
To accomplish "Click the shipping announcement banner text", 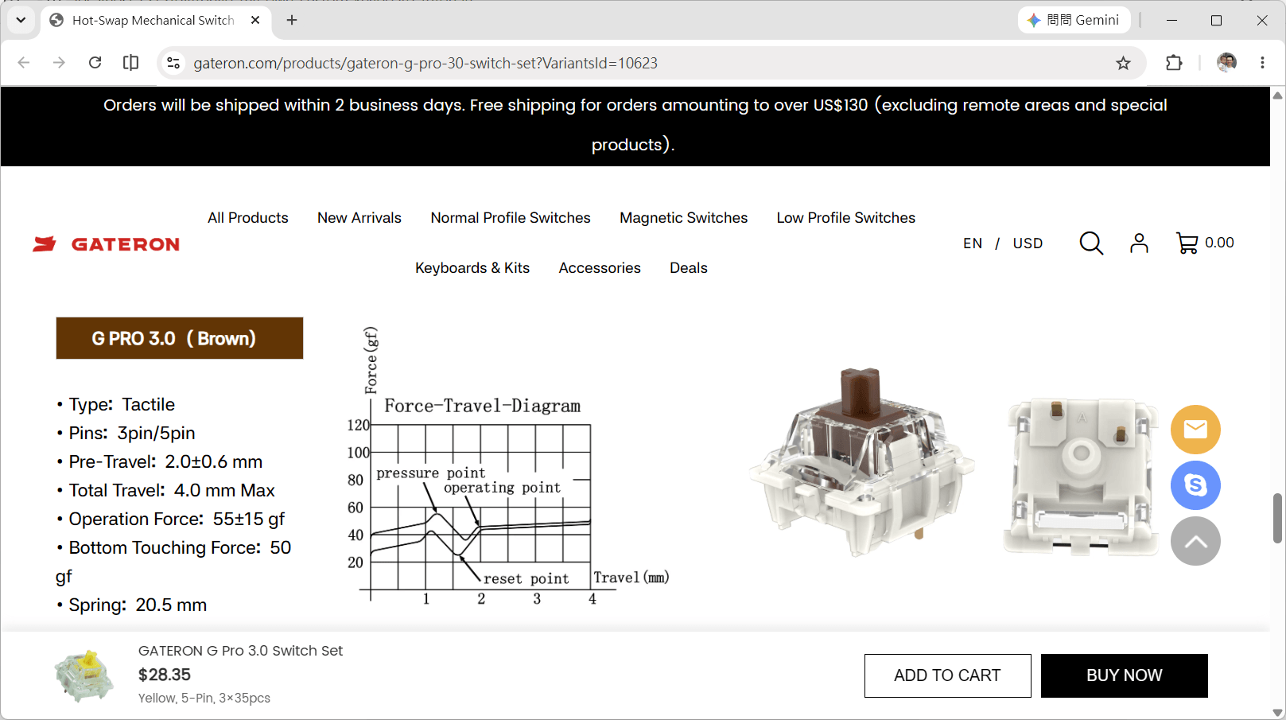I will tap(635, 125).
